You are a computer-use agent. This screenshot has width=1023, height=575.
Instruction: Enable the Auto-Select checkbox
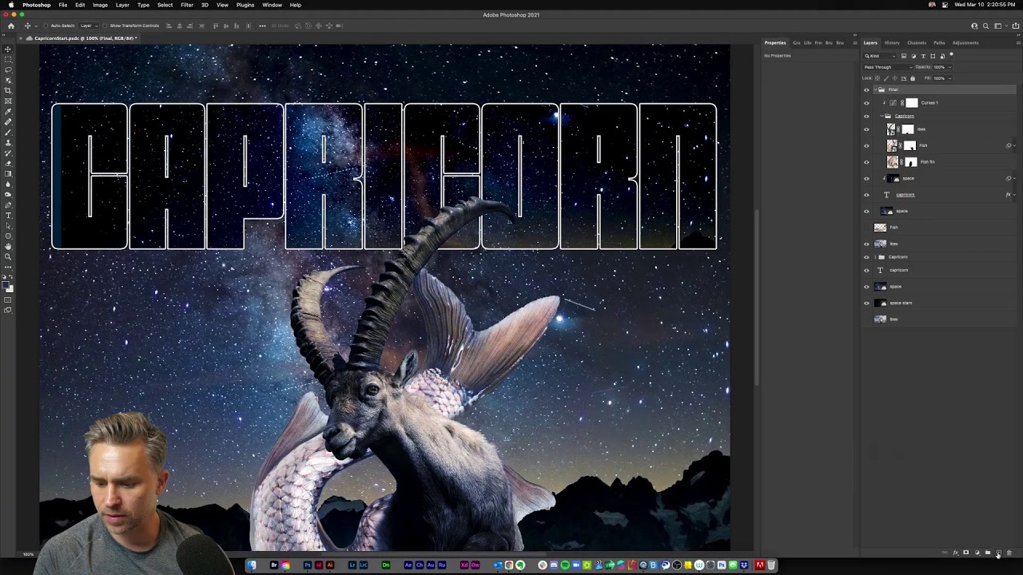click(x=46, y=26)
